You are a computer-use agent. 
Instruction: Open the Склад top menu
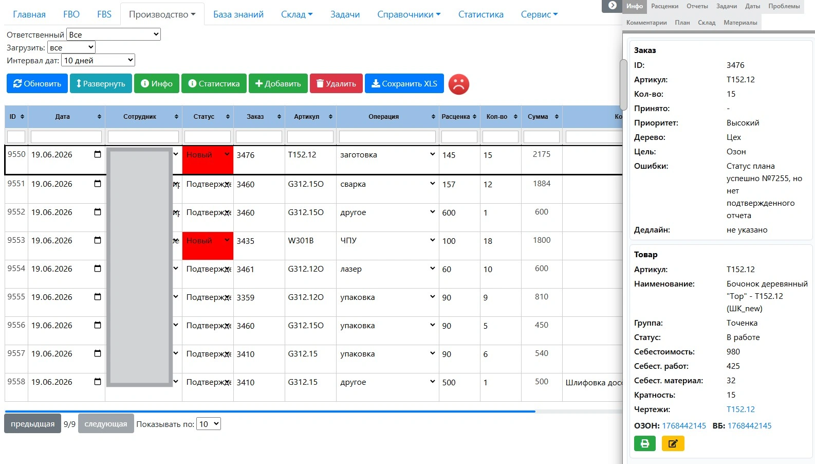pyautogui.click(x=297, y=14)
